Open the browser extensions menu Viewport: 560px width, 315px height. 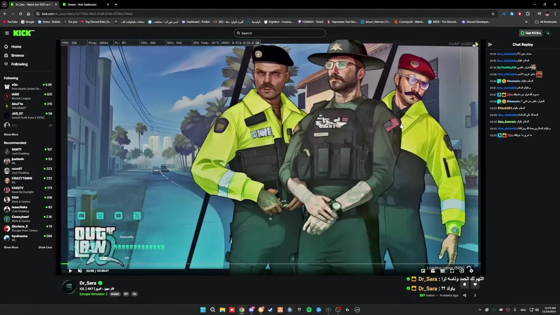[x=528, y=14]
